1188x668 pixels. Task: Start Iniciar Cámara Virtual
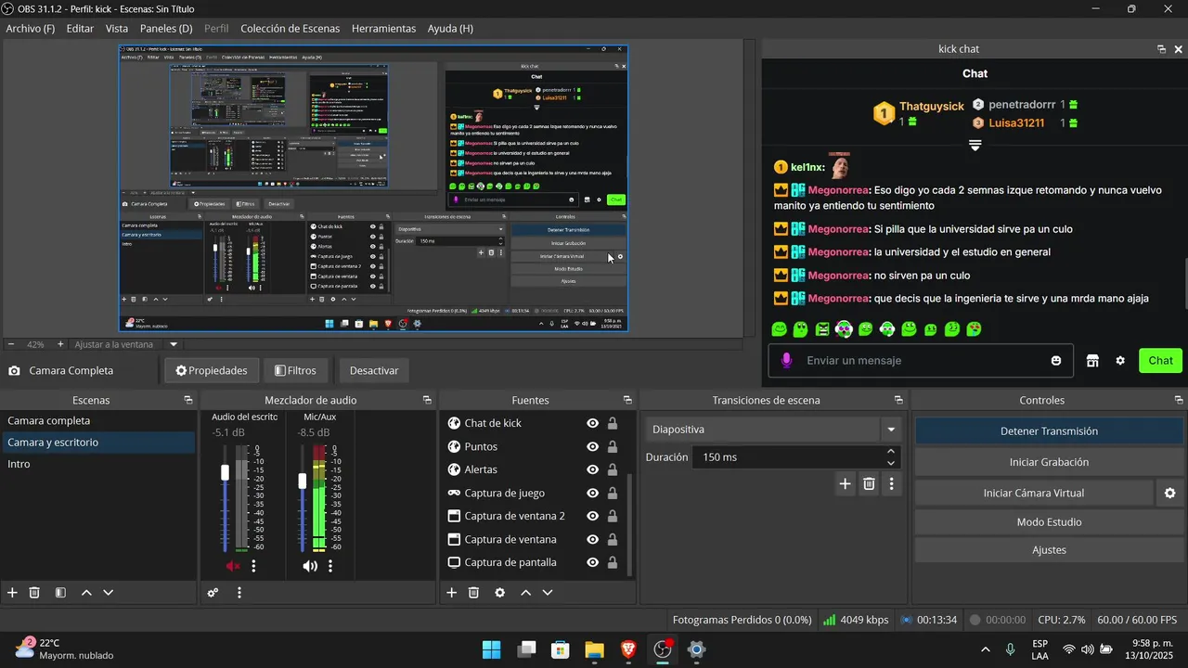1034,494
